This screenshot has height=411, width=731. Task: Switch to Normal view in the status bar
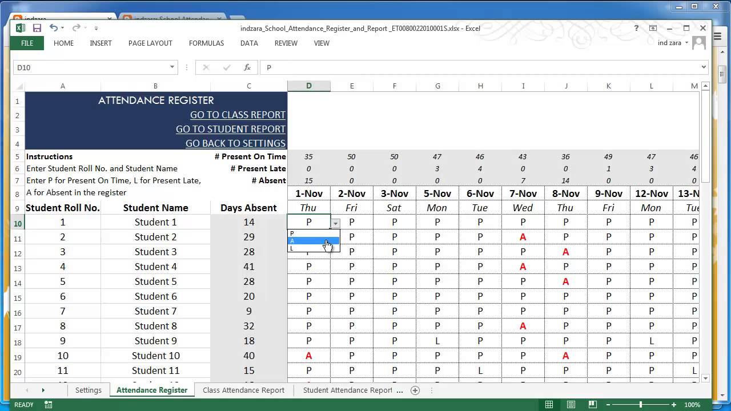[x=549, y=405]
